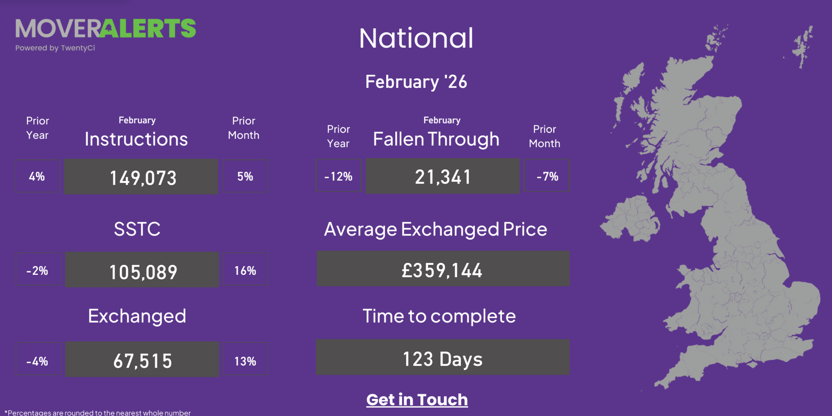Click the SSTC prior month 16% box

coord(245,270)
